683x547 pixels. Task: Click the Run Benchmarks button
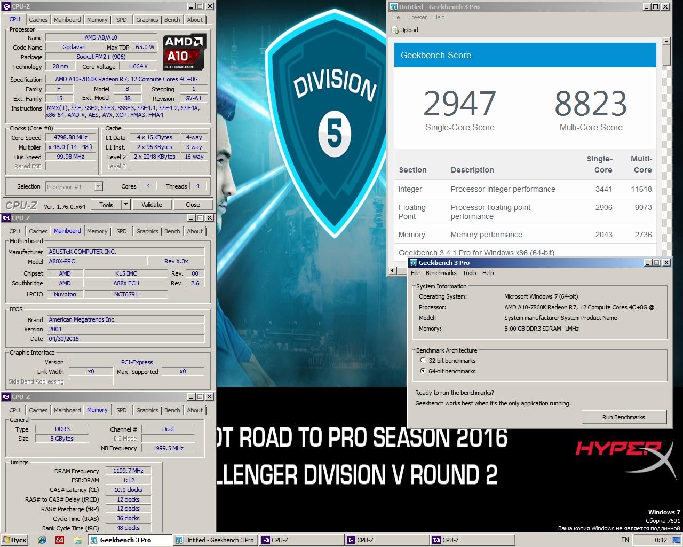coord(624,417)
